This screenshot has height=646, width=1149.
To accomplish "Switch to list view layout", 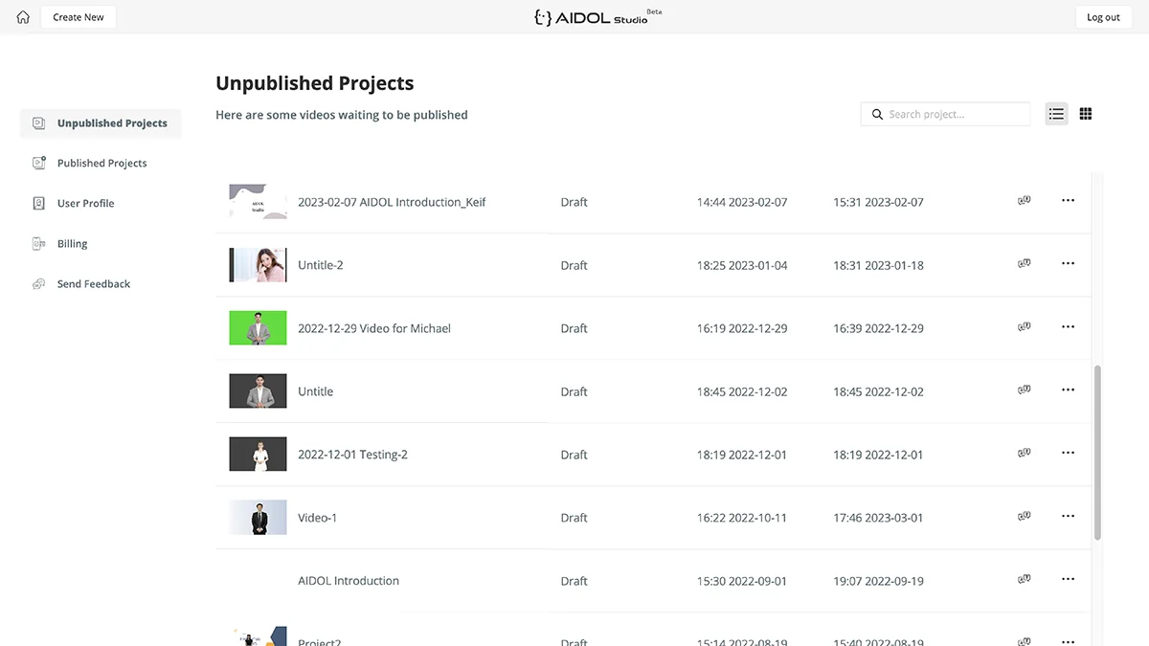I will point(1056,114).
